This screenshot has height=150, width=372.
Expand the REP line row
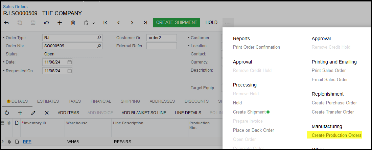pyautogui.click(x=3, y=142)
